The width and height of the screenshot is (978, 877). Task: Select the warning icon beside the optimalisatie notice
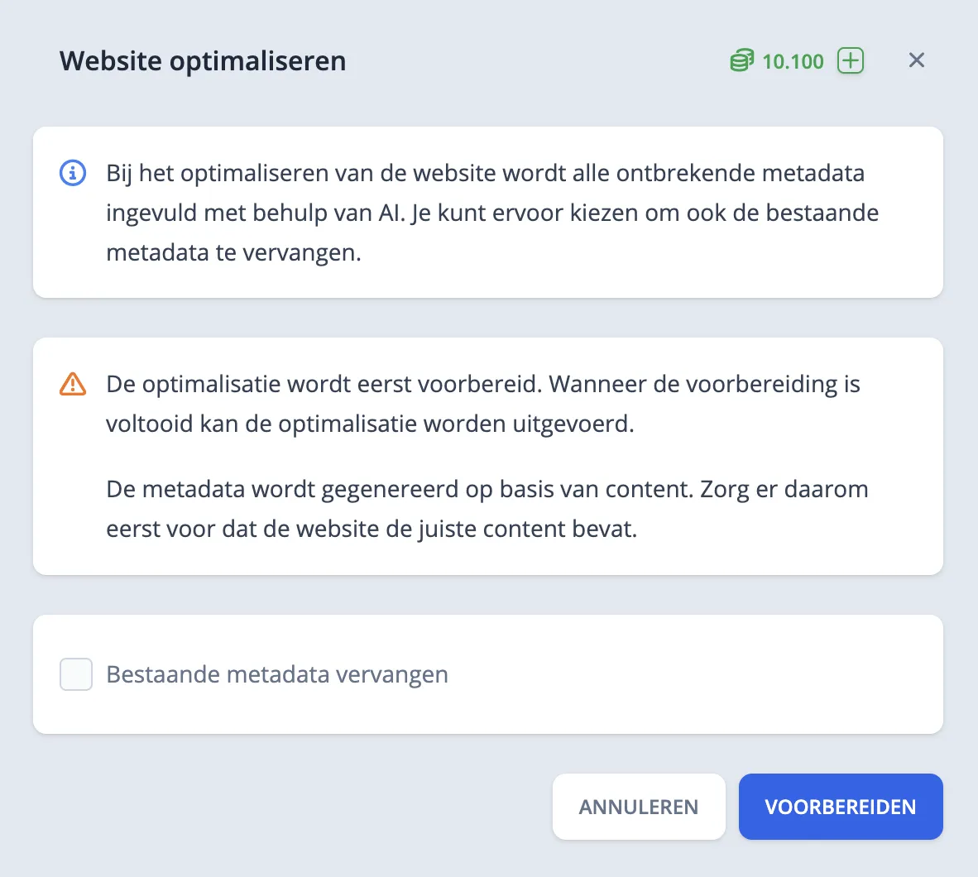coord(73,383)
